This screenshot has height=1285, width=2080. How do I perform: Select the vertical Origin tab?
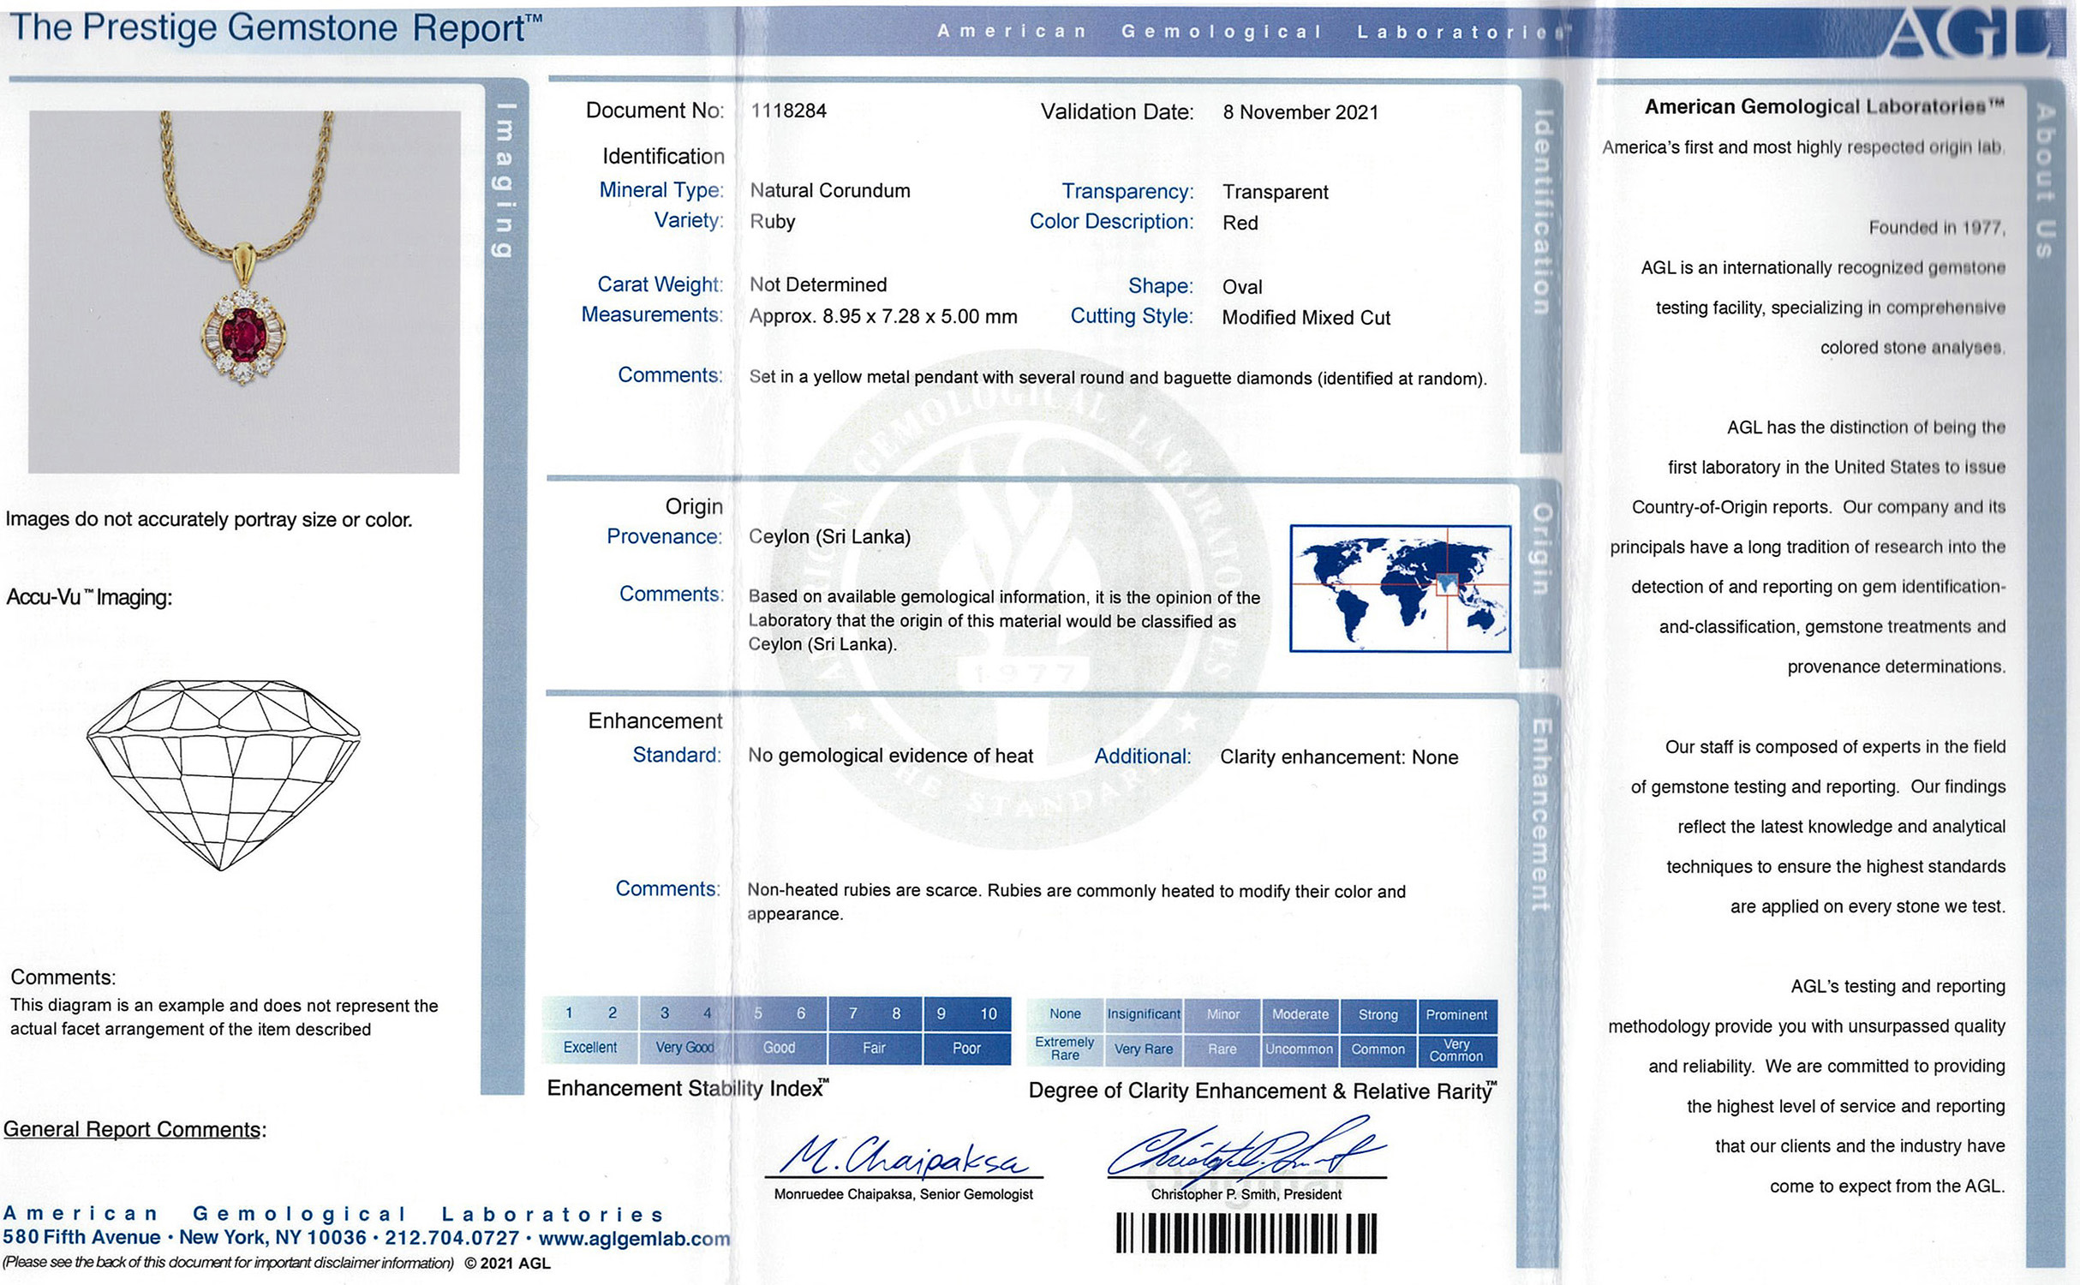[x=1539, y=548]
